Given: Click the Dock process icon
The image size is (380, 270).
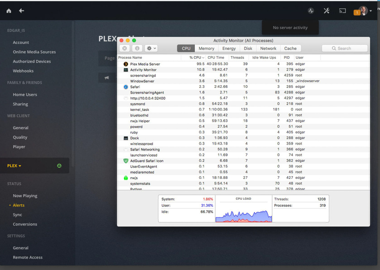Looking at the screenshot, I should (126, 138).
